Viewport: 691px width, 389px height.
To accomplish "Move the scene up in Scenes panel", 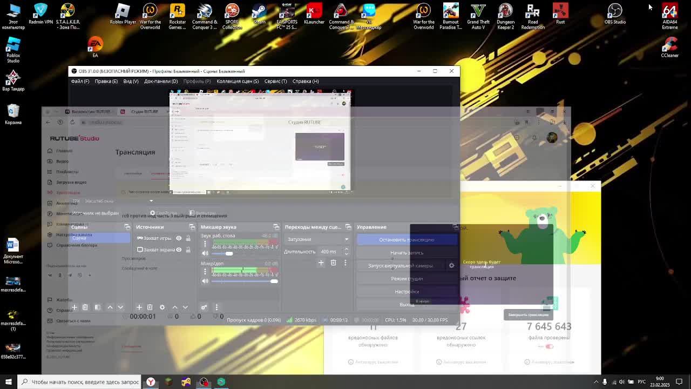I will pos(110,307).
